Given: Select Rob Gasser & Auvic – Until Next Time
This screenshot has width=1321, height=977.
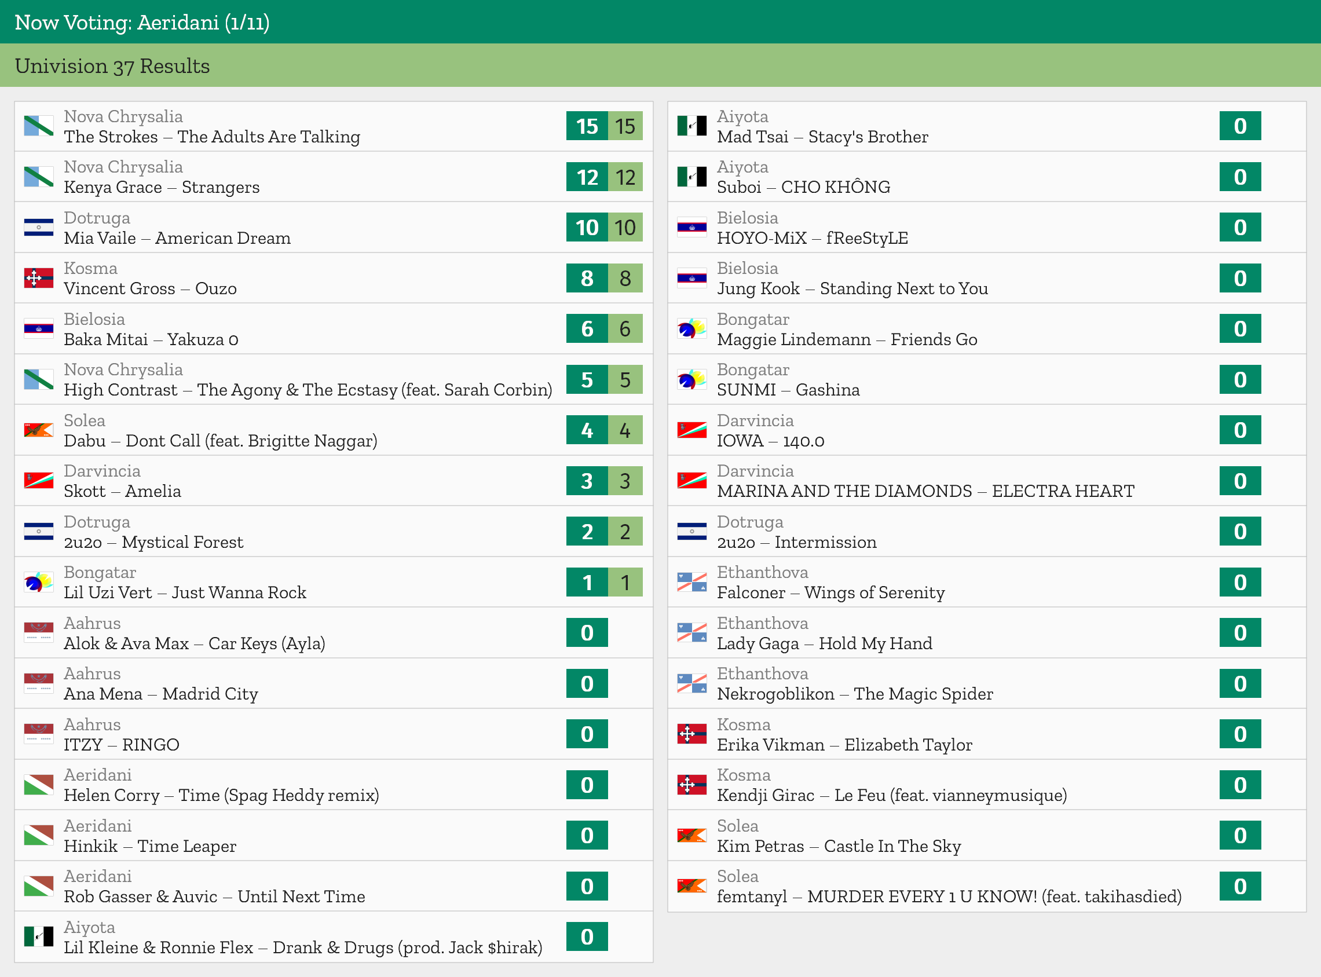Looking at the screenshot, I should (x=215, y=897).
